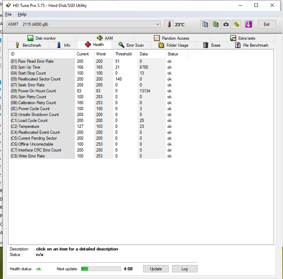Click the thermometer temperature icon
283x279 pixels.
tap(169, 24)
